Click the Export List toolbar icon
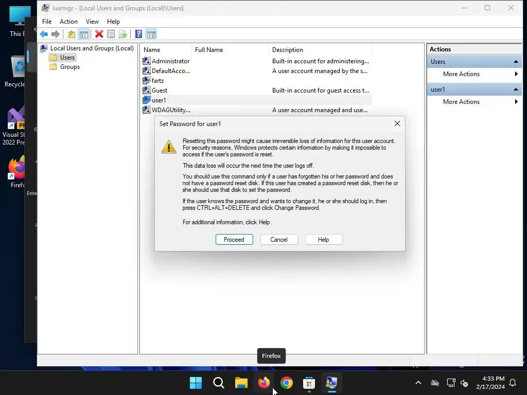The height and width of the screenshot is (395, 527). (x=123, y=34)
